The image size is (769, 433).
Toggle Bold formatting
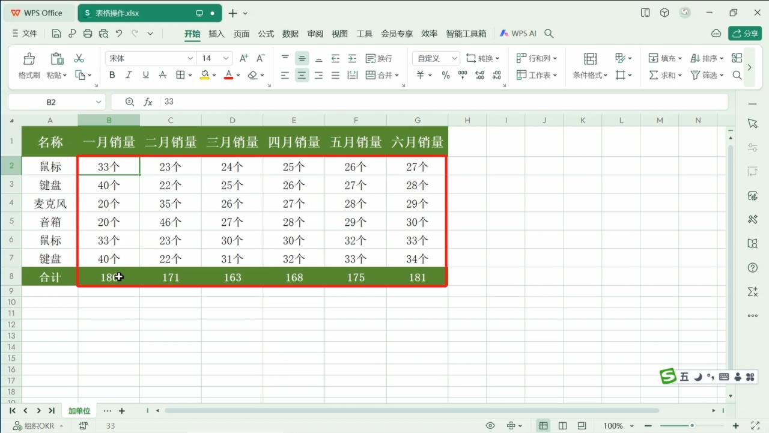tap(112, 75)
